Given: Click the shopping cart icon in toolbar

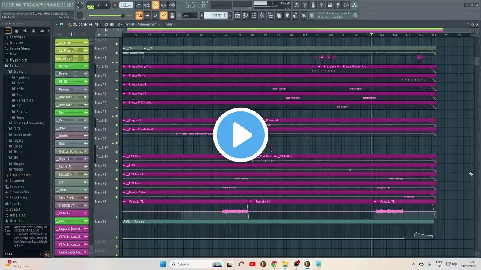Looking at the screenshot, I should point(312,15).
